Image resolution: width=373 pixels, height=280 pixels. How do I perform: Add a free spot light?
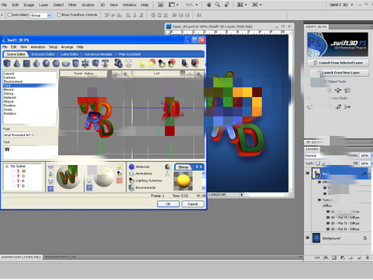(x=162, y=63)
